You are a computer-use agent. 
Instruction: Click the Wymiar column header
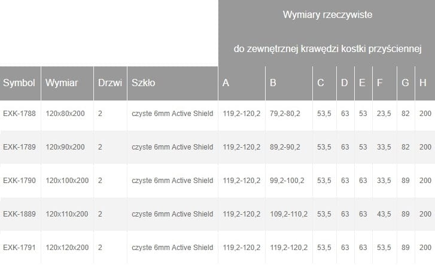60,83
